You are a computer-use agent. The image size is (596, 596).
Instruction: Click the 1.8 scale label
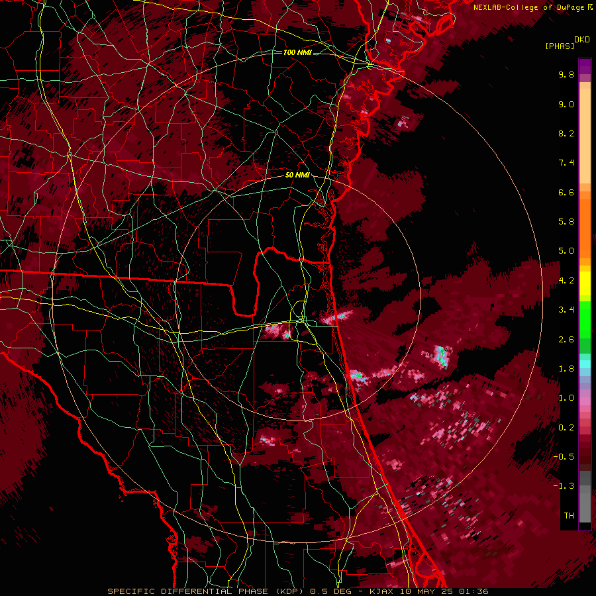click(x=566, y=369)
